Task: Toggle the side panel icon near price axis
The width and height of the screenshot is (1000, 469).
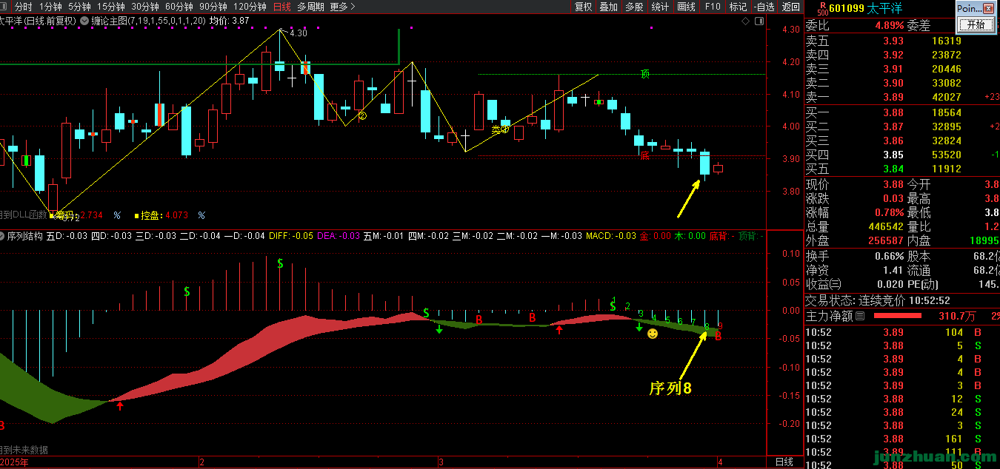Action: (757, 21)
